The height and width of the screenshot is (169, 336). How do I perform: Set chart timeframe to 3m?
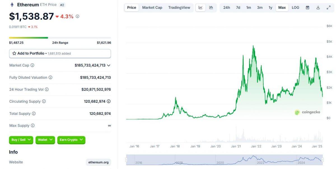click(x=260, y=8)
